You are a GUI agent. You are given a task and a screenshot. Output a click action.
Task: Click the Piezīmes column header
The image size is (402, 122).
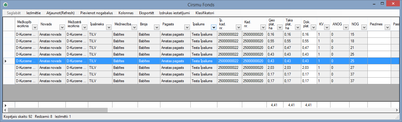(379, 24)
